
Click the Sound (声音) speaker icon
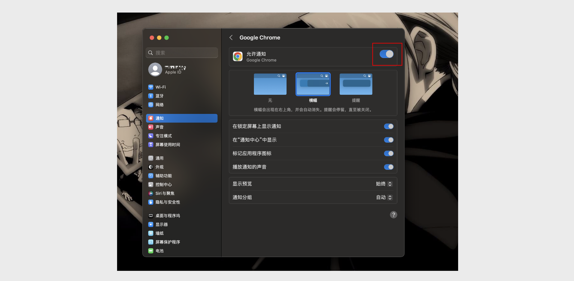click(x=151, y=127)
